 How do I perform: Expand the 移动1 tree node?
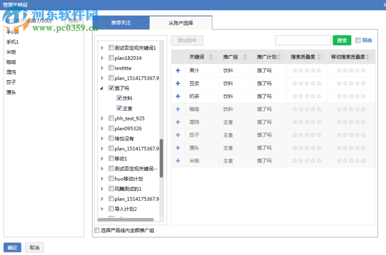coord(102,159)
